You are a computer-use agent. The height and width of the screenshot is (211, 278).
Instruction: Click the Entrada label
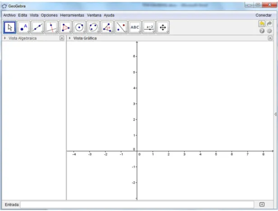pos(12,205)
